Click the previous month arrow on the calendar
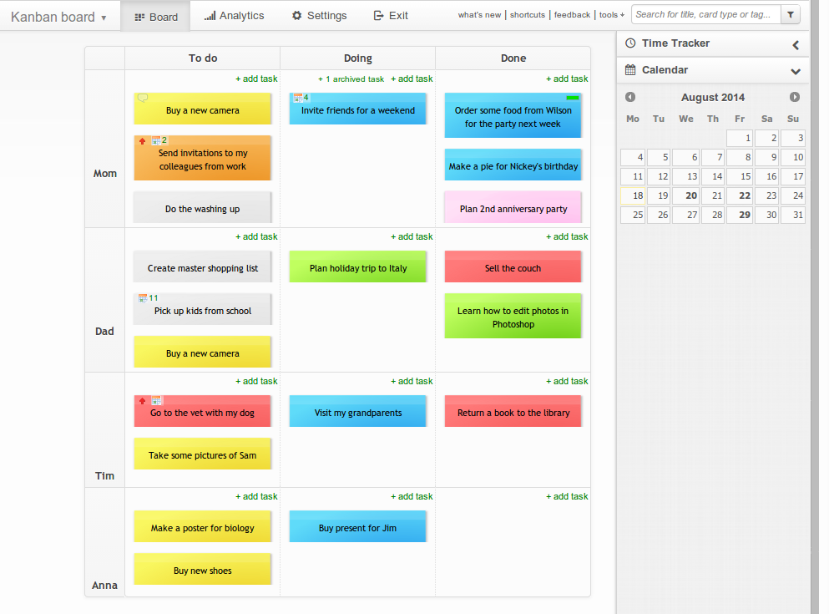 tap(630, 97)
